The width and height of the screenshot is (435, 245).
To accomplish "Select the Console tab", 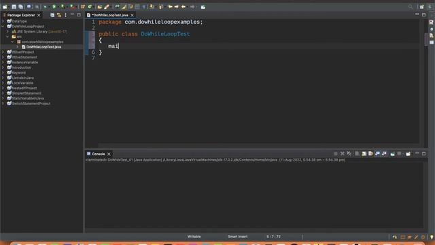I will [x=98, y=154].
